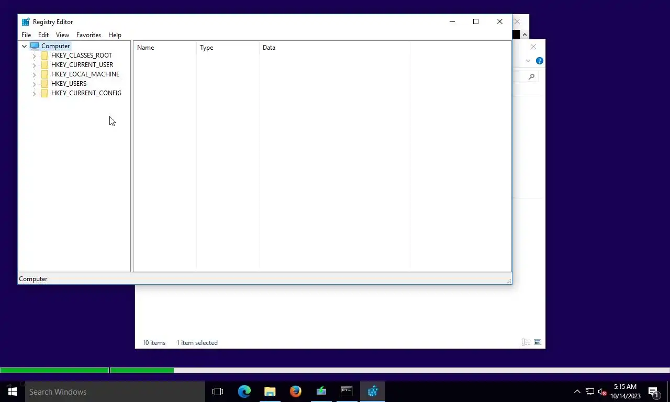This screenshot has height=402, width=670.
Task: Open the Windows Start menu
Action: point(13,392)
